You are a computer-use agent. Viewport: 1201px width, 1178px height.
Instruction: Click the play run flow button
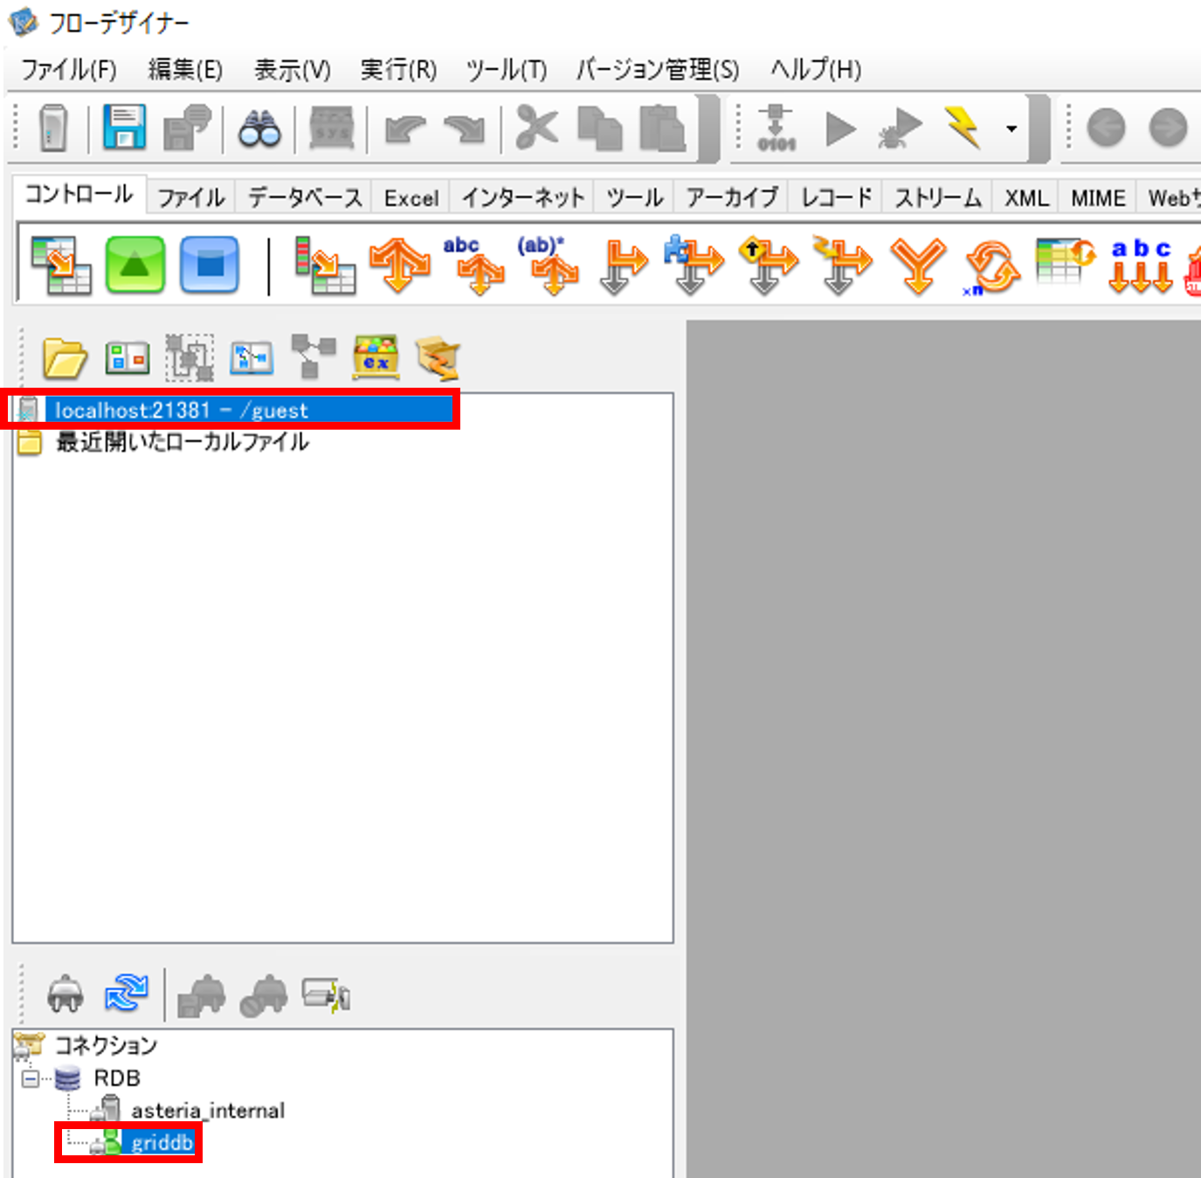tap(840, 129)
